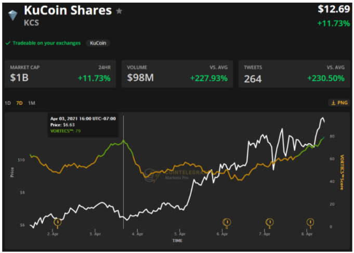Click the TWEETS label

253,67
